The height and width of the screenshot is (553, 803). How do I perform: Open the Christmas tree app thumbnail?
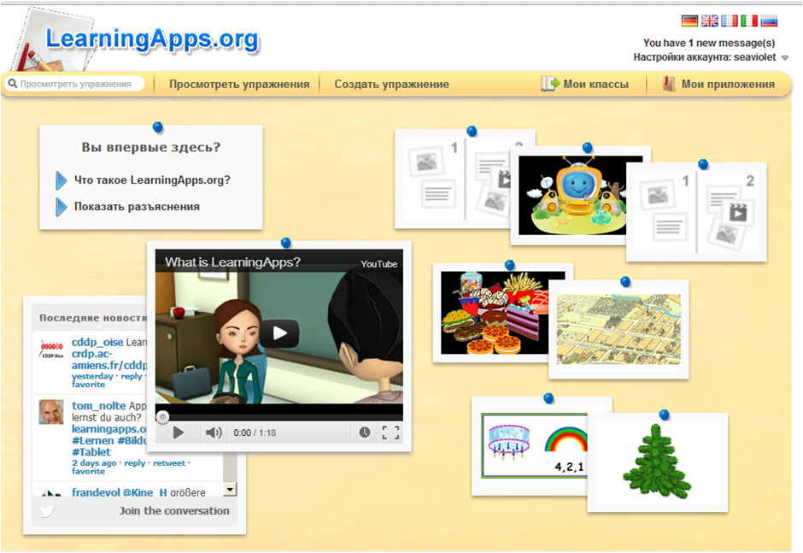(657, 462)
